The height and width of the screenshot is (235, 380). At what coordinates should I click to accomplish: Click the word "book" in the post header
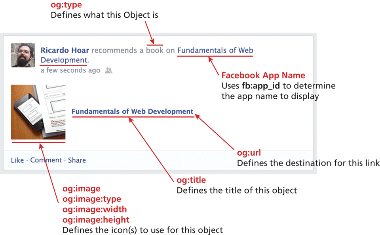[155, 51]
